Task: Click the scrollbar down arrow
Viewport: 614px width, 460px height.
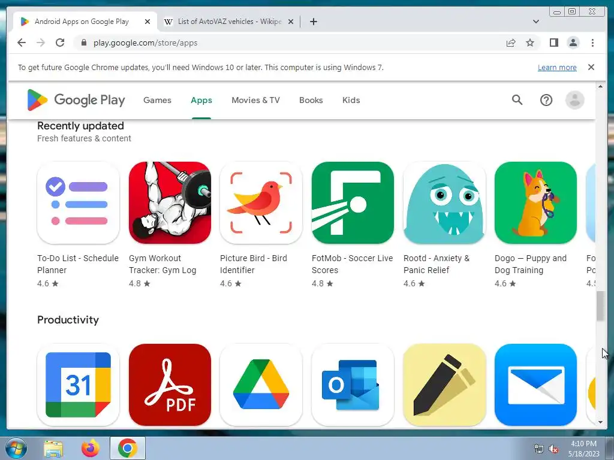Action: 600,422
